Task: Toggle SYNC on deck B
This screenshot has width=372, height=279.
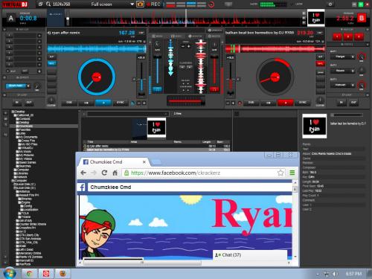Action: click(303, 103)
